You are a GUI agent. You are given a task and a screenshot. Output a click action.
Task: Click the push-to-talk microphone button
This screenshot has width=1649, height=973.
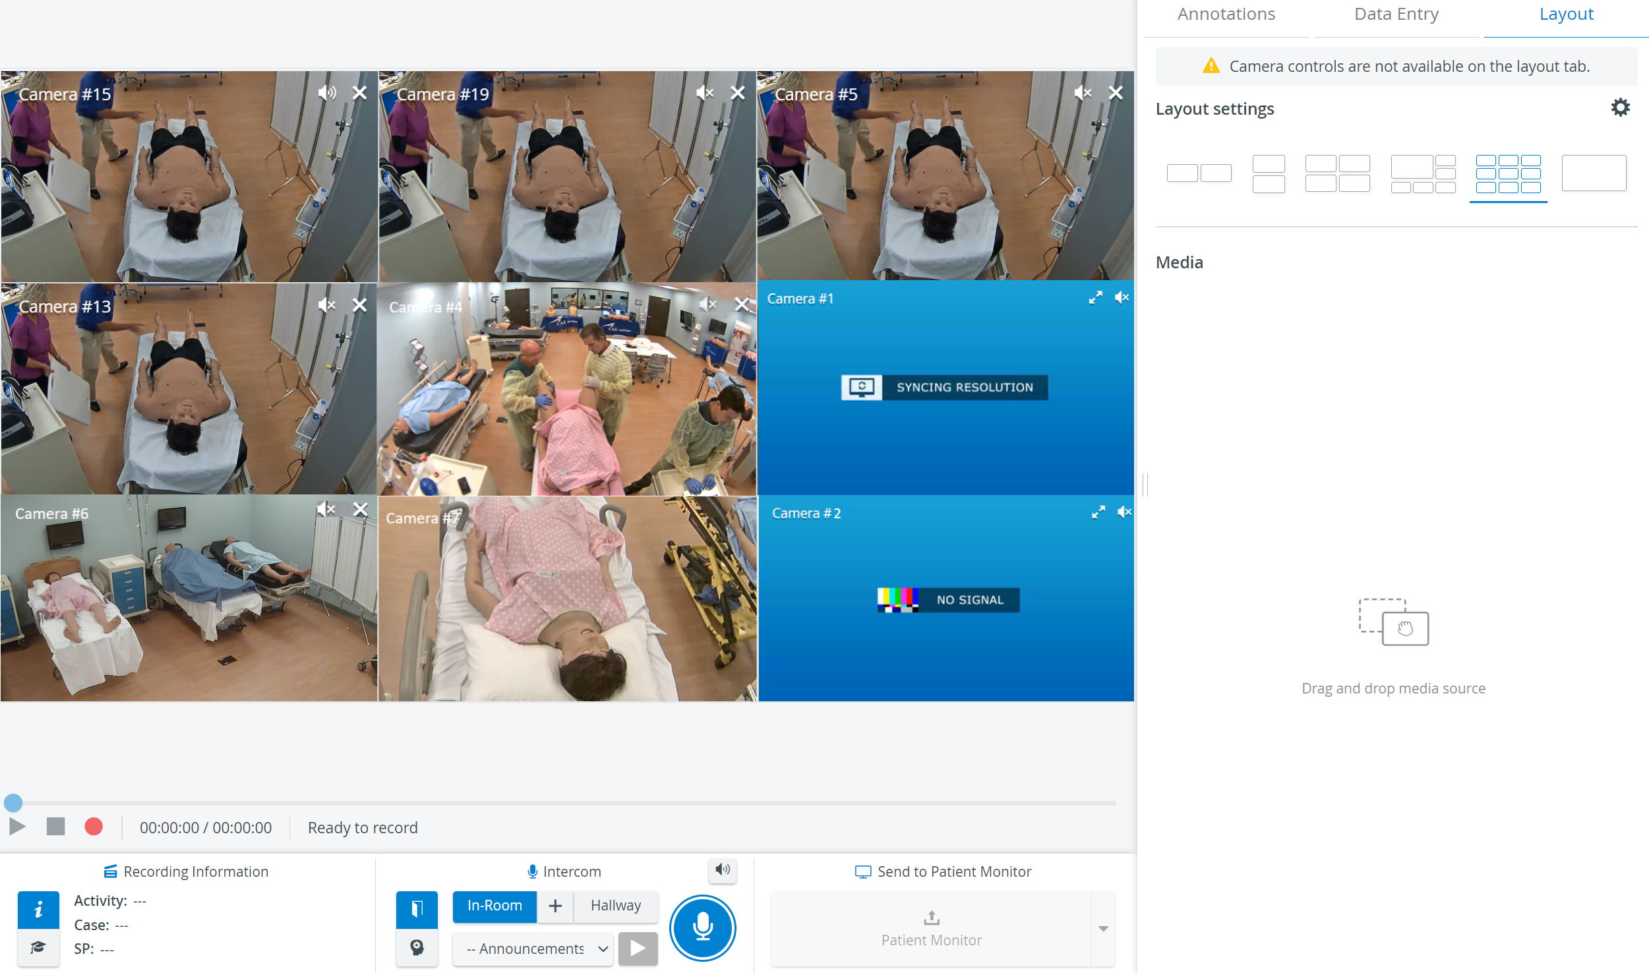click(703, 927)
